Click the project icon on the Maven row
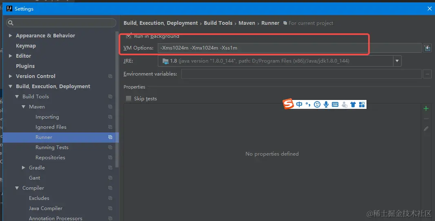Image resolution: width=435 pixels, height=221 pixels. click(110, 107)
